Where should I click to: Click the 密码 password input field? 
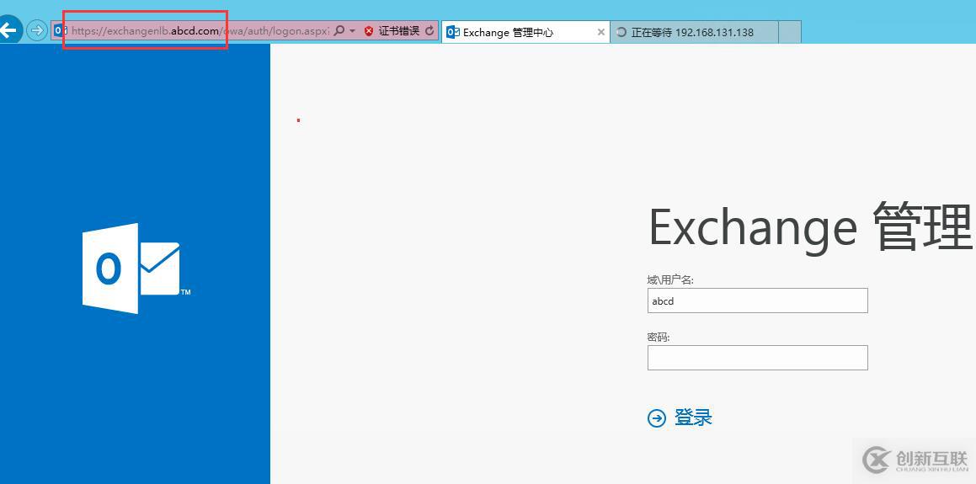[758, 358]
